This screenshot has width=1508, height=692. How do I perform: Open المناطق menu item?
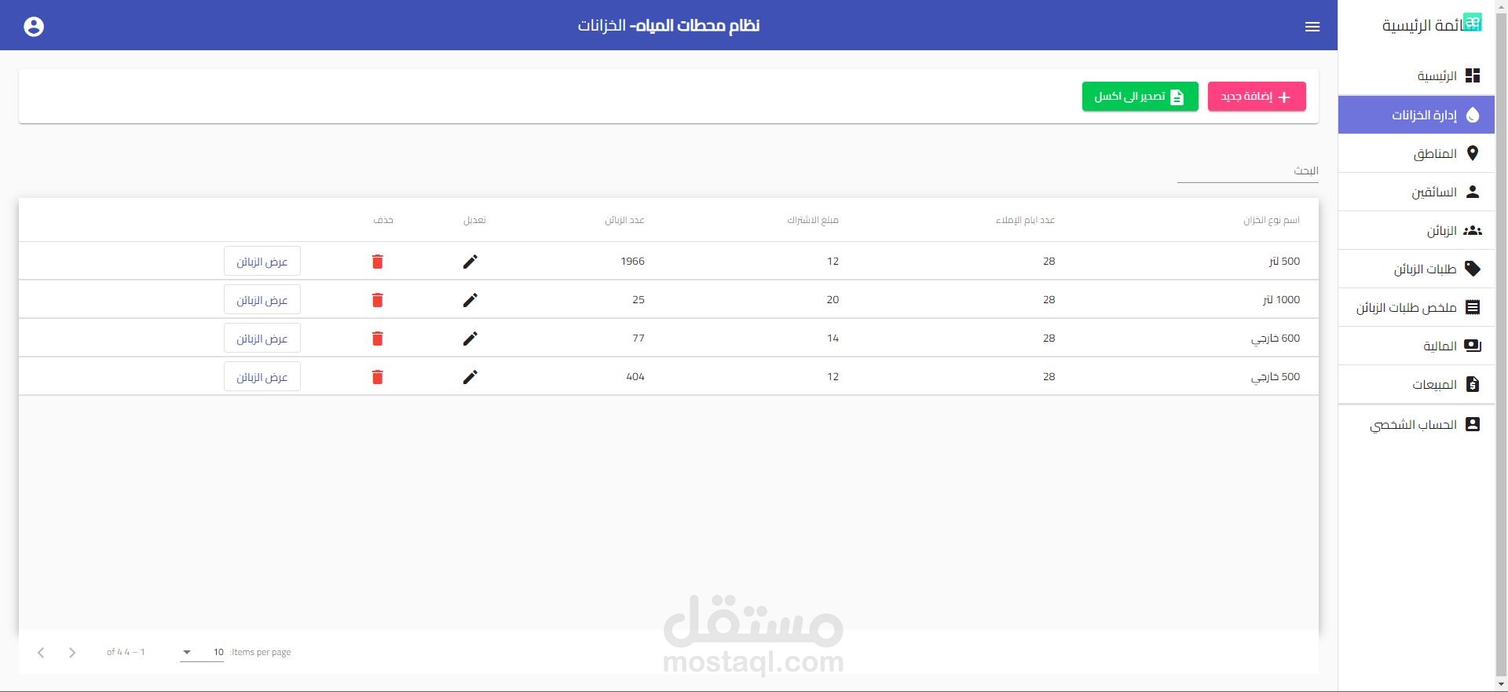pos(1416,153)
